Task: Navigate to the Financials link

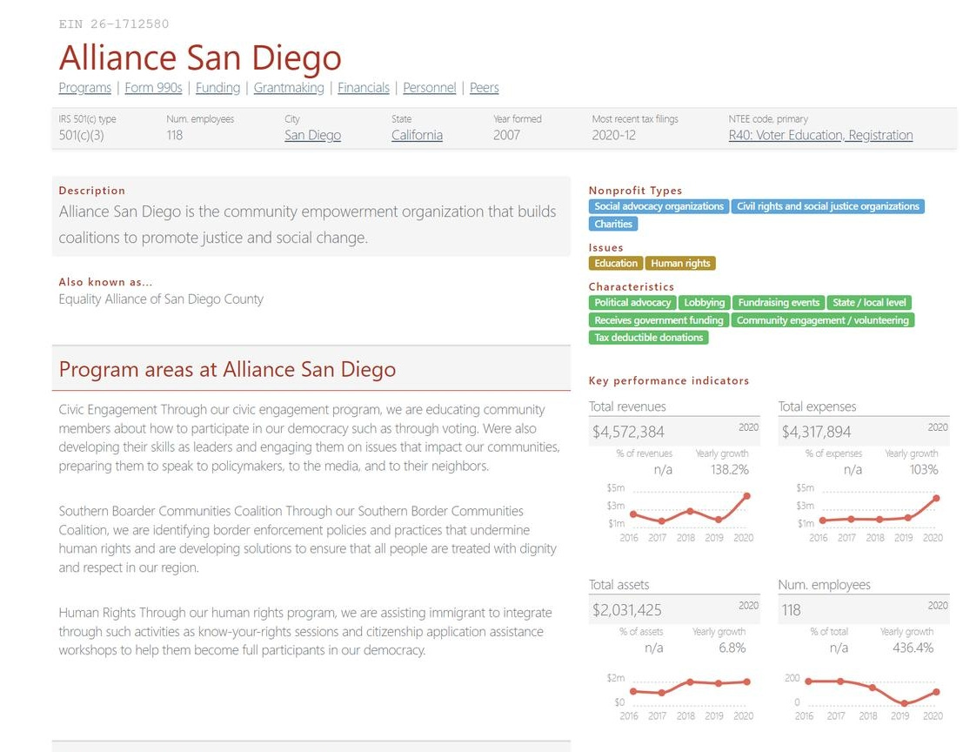Action: coord(364,87)
